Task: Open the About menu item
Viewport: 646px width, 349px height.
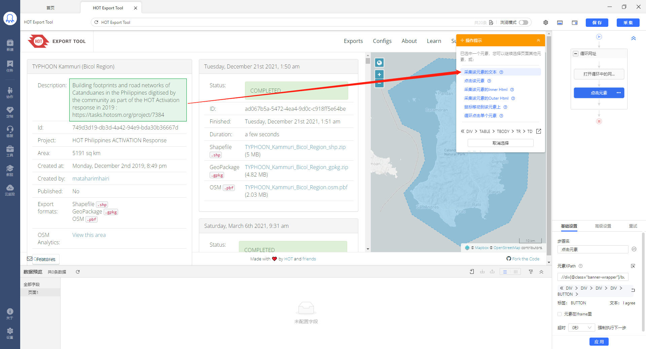Action: (x=409, y=41)
